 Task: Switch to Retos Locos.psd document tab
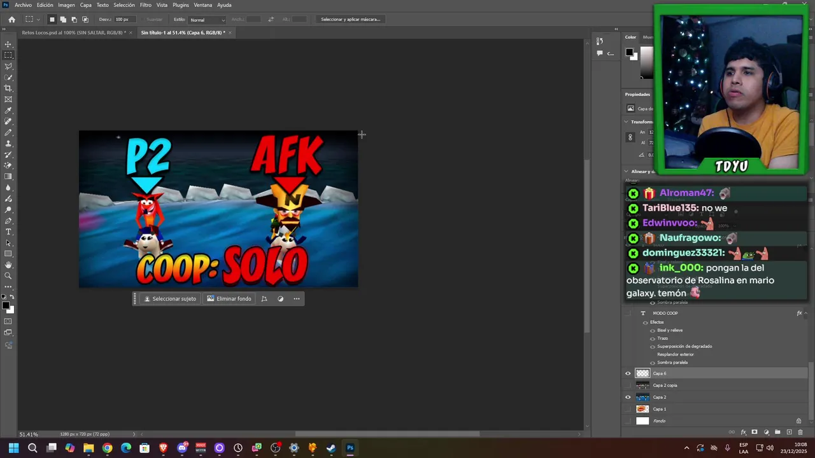tap(73, 32)
